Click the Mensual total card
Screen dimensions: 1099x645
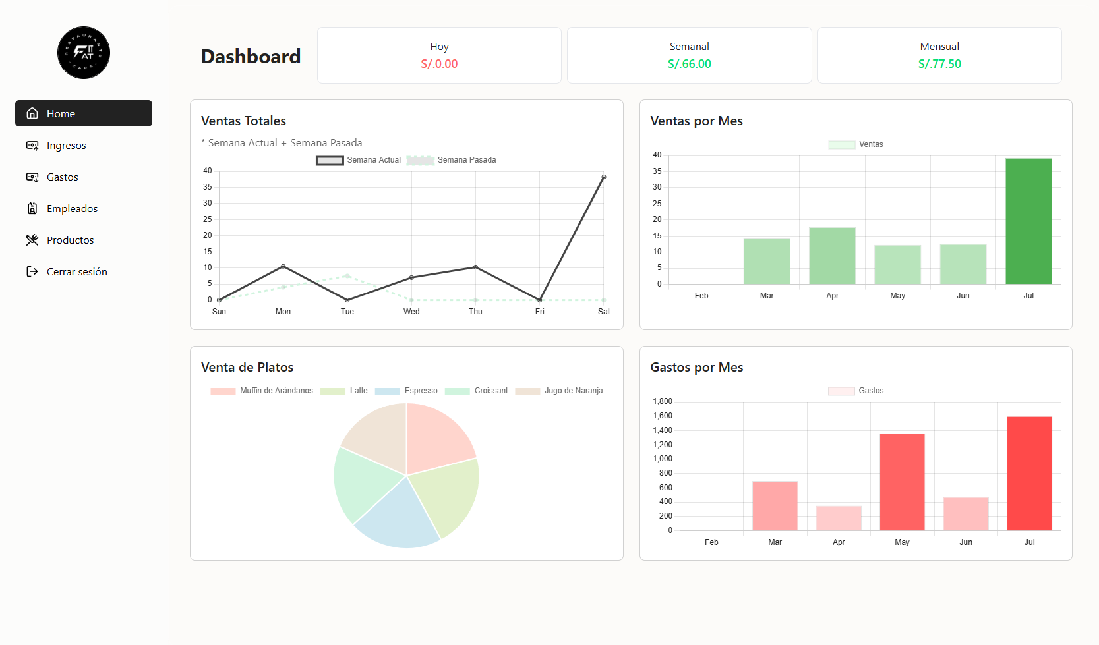pyautogui.click(x=939, y=55)
